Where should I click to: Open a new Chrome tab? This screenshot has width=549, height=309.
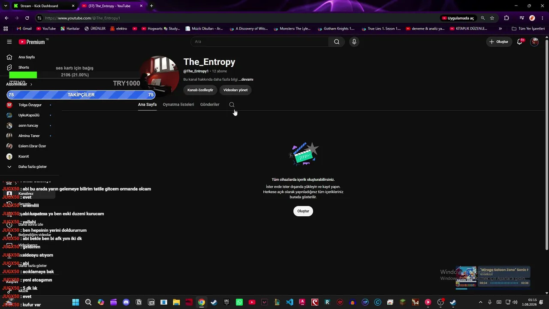151,6
